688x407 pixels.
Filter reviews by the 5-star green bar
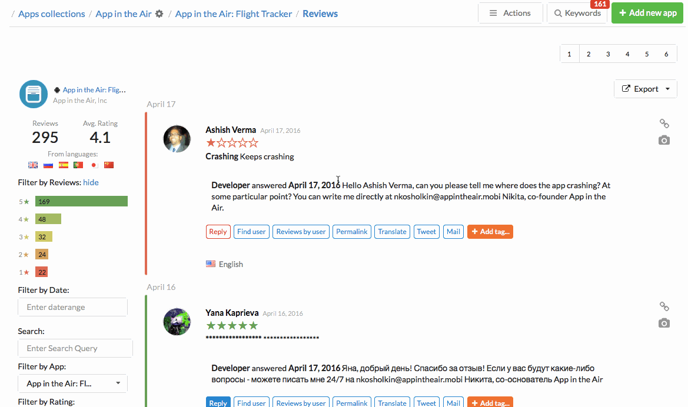pos(81,201)
